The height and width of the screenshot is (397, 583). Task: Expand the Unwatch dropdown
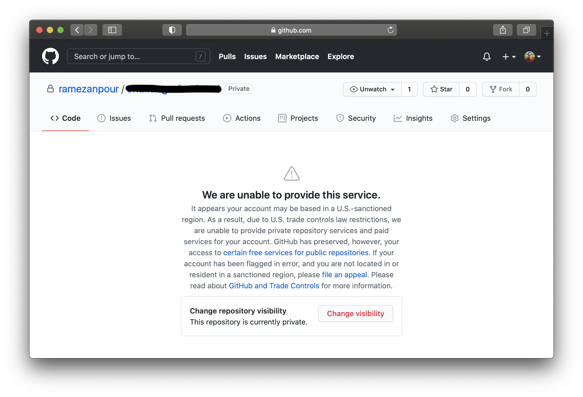[x=372, y=89]
